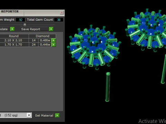Select the Round column header
The image size is (166, 124).
pyautogui.click(x=14, y=36)
